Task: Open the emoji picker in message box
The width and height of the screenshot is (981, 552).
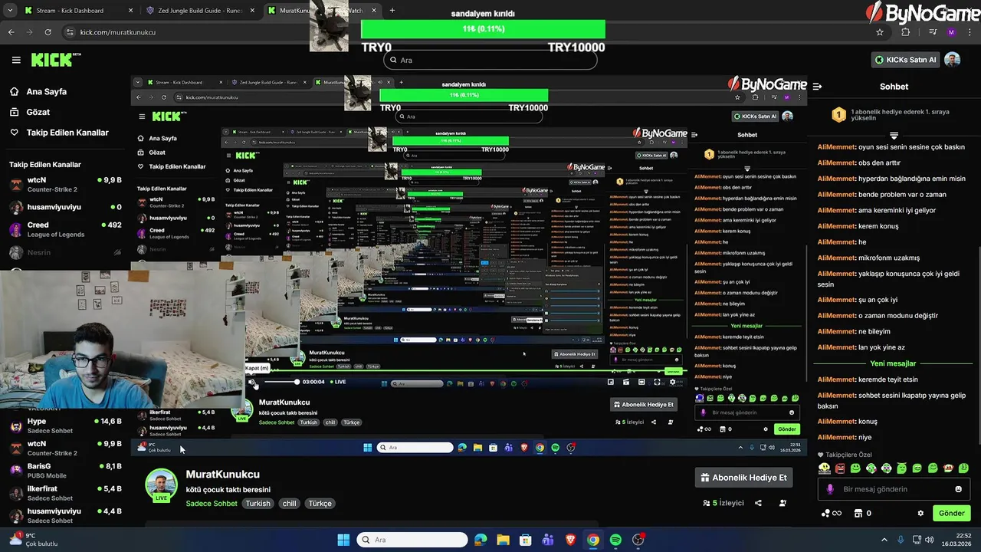Action: click(958, 489)
